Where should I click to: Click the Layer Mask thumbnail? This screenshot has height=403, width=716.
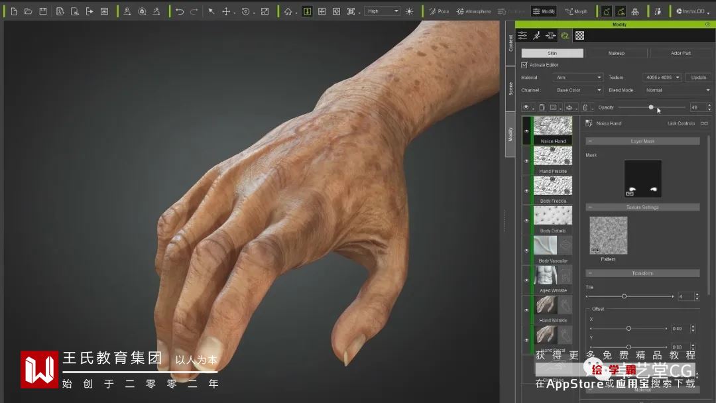642,178
